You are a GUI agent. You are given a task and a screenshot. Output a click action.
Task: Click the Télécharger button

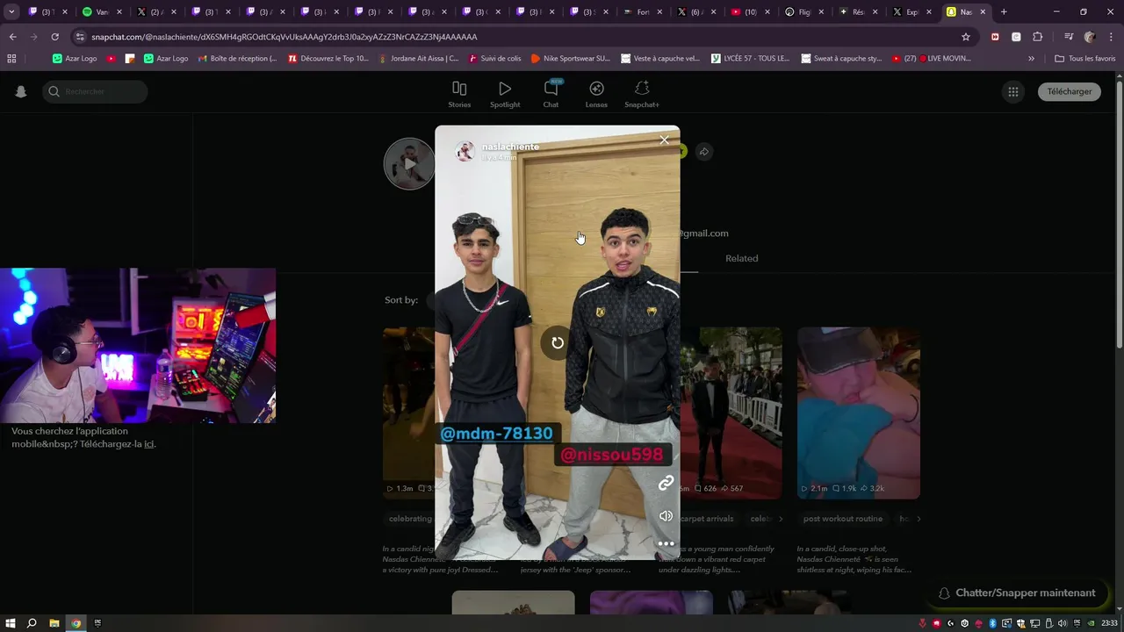click(x=1070, y=91)
